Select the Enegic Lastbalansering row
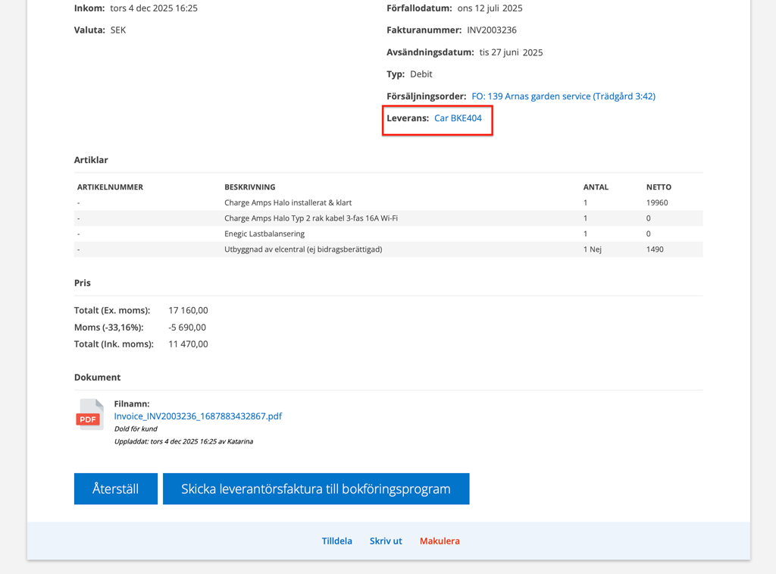Viewport: 776px width, 574px height. [x=264, y=234]
